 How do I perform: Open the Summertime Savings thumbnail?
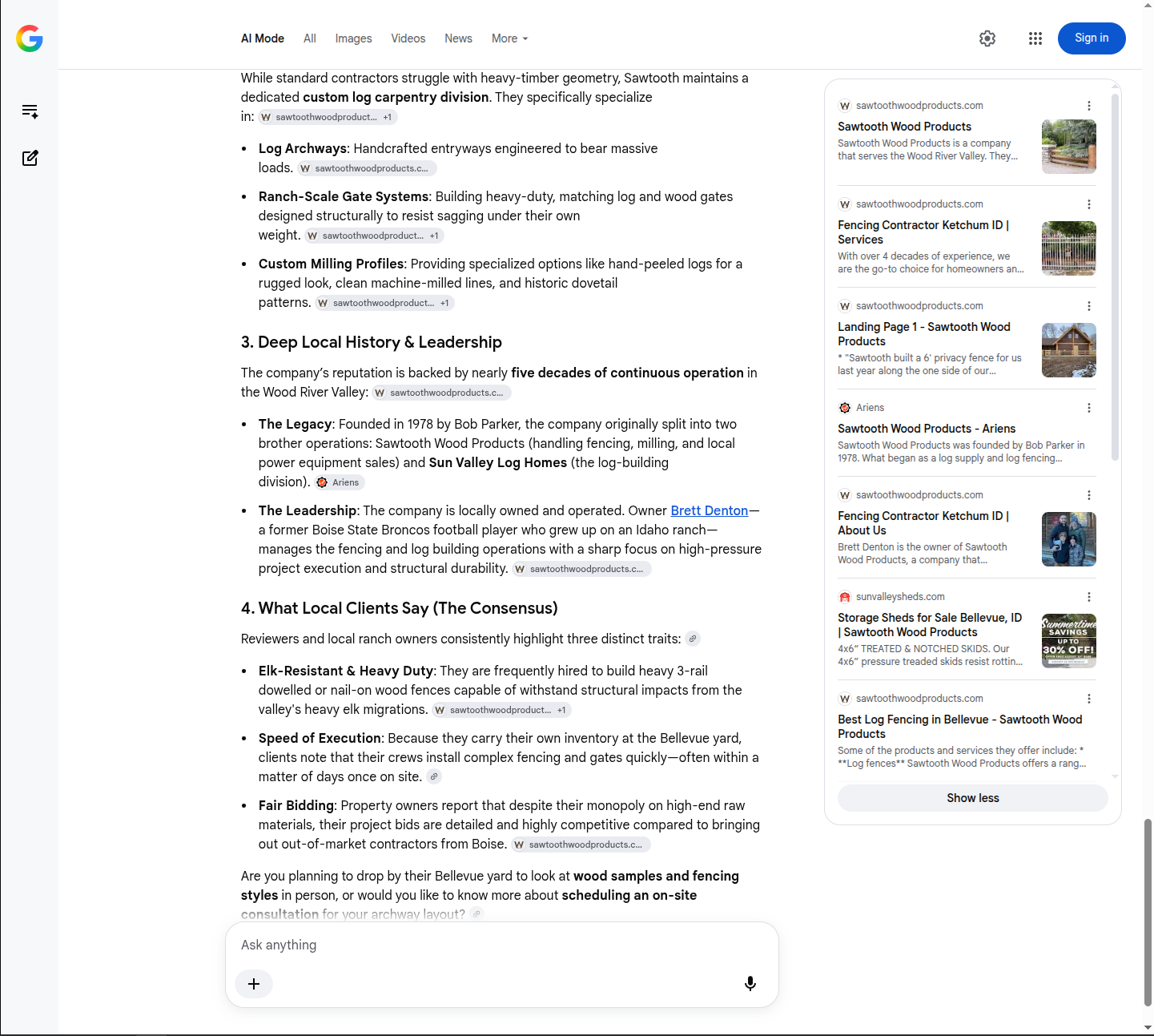(x=1069, y=641)
